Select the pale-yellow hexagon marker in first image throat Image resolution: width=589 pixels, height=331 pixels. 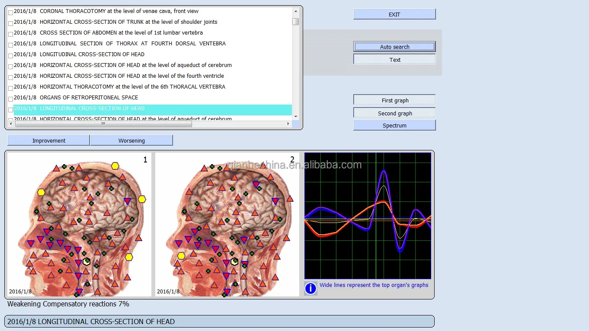[86, 261]
